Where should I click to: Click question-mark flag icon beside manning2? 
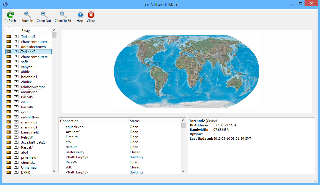pyautogui.click(x=16, y=122)
